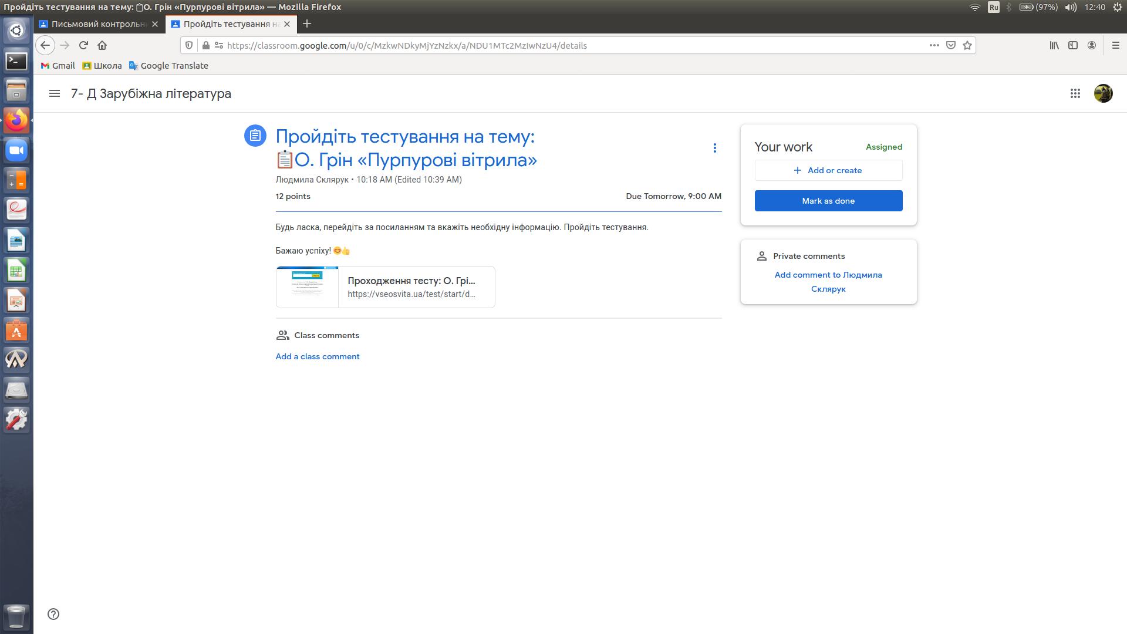Open the vseosvita test link thumbnail
This screenshot has width=1127, height=634.
click(x=307, y=287)
